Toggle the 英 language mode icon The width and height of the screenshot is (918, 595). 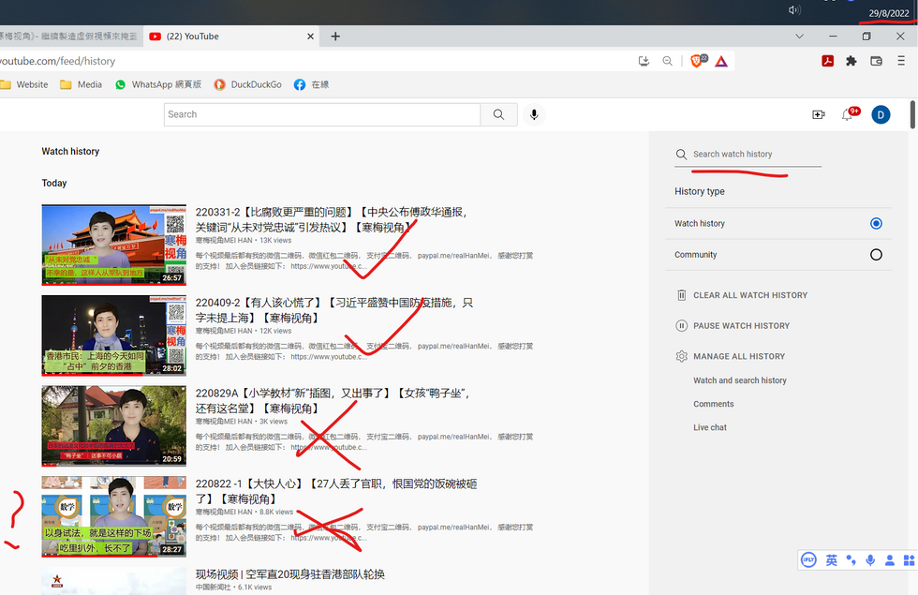coord(832,560)
